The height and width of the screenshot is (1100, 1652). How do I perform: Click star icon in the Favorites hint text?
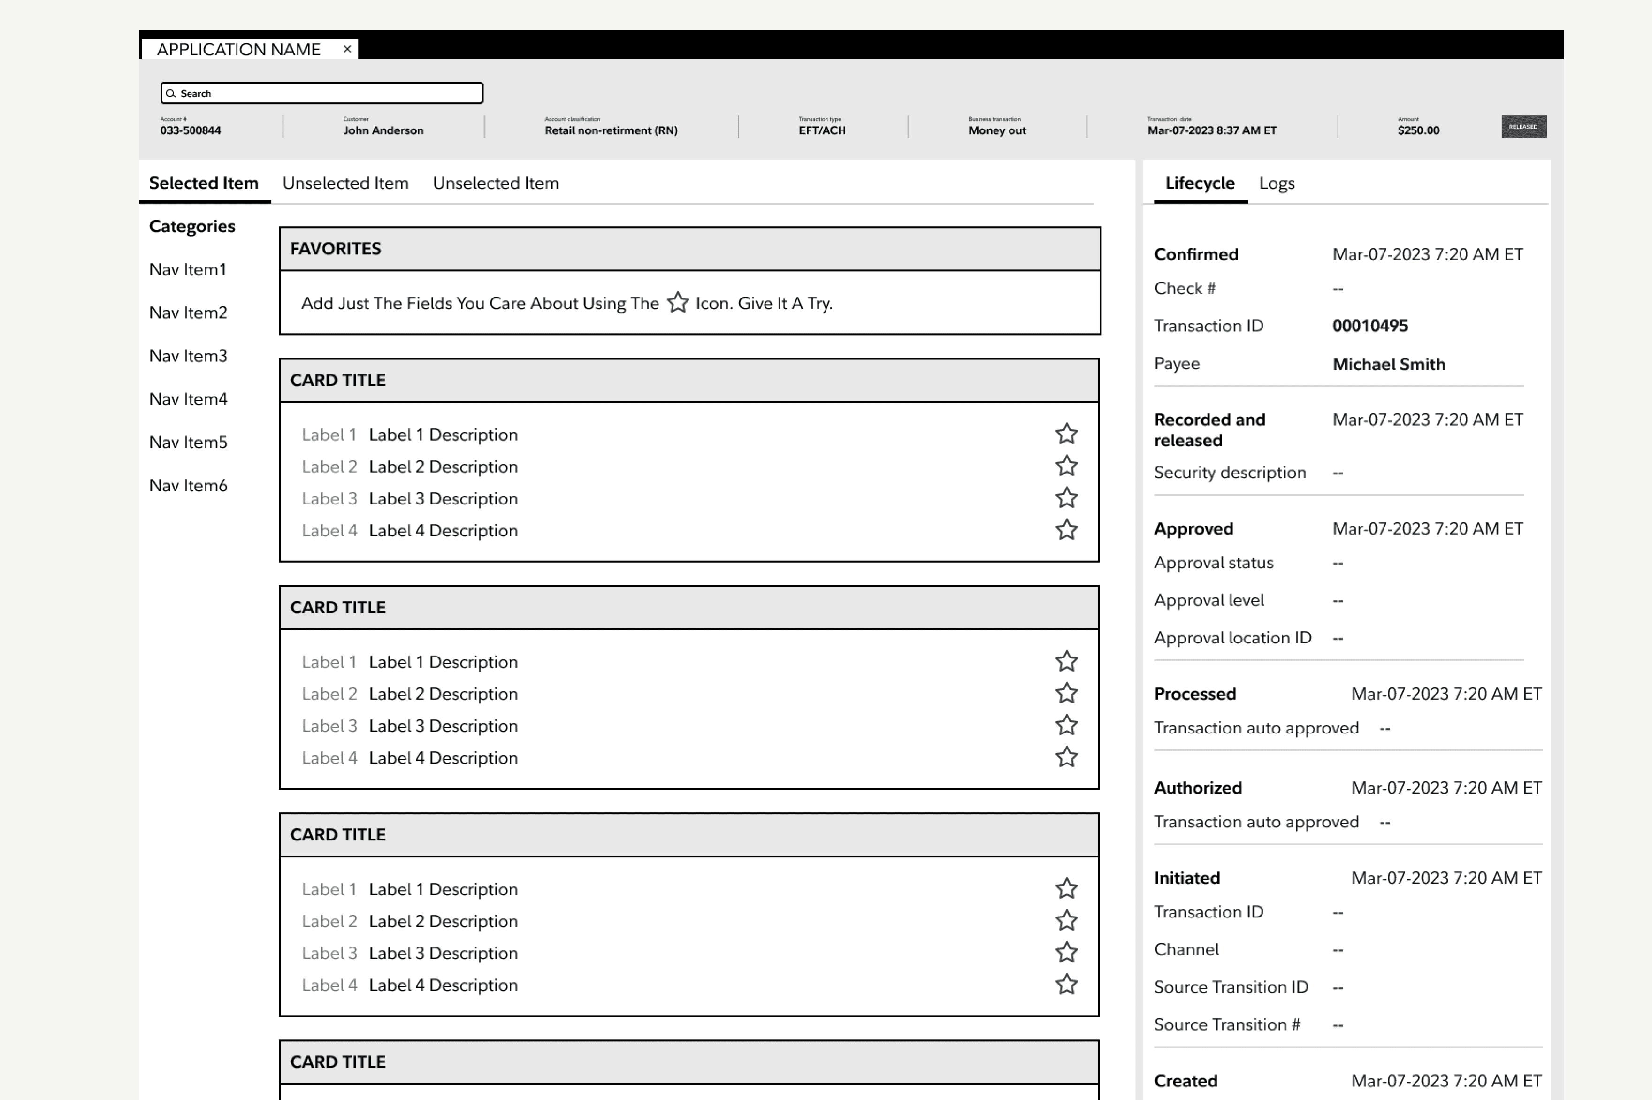click(x=678, y=303)
